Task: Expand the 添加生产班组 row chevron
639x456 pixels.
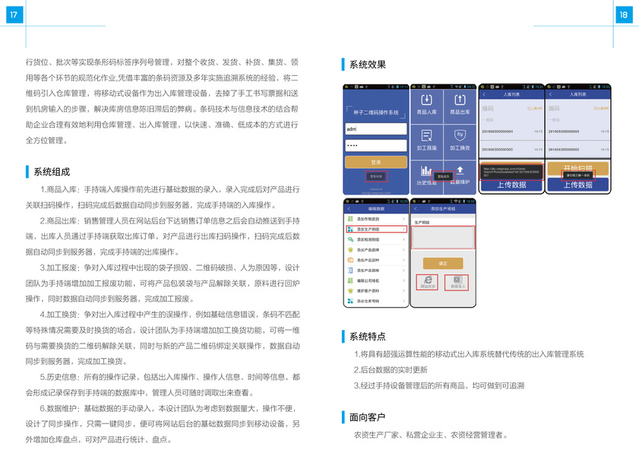Action: click(x=403, y=229)
